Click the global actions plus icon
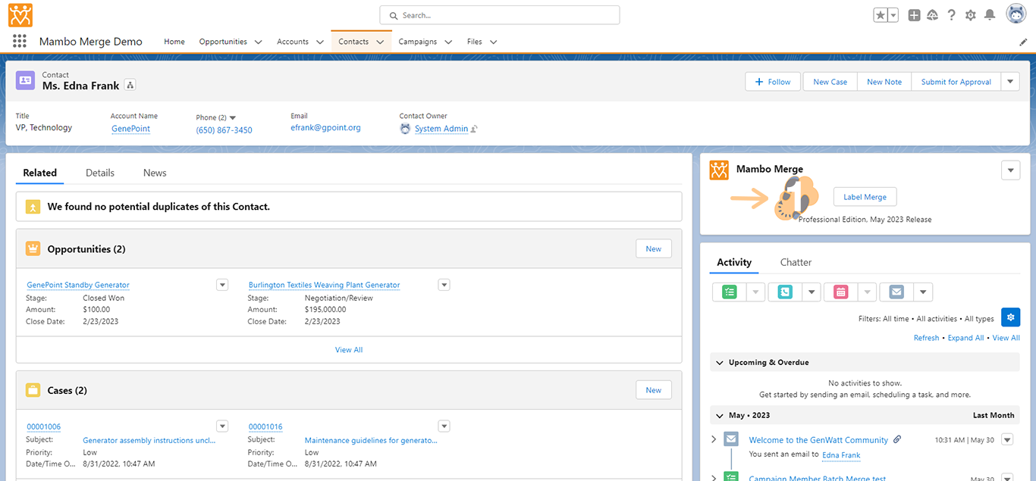The width and height of the screenshot is (1036, 481). (x=914, y=15)
